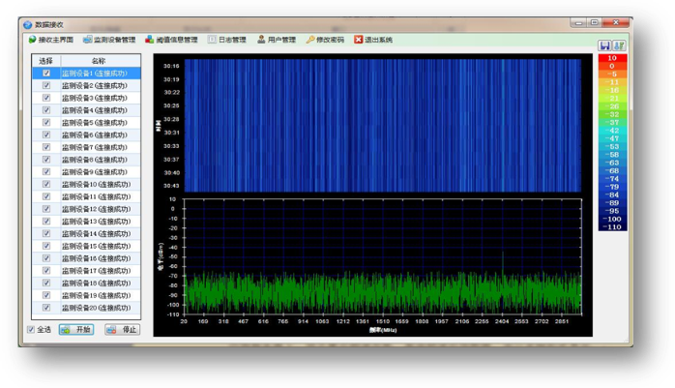Select row 监测设备17 (连接成功)

(x=86, y=270)
